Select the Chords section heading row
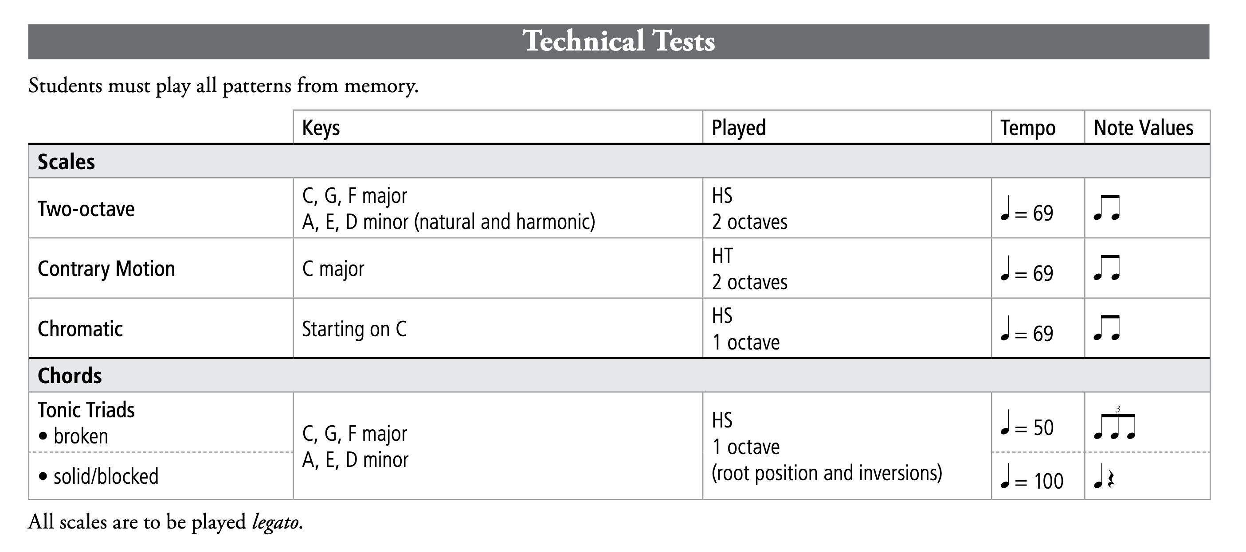The width and height of the screenshot is (1246, 552). (619, 376)
